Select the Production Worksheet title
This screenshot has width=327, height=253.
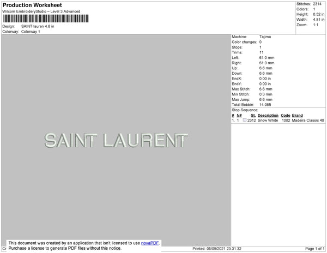click(32, 5)
